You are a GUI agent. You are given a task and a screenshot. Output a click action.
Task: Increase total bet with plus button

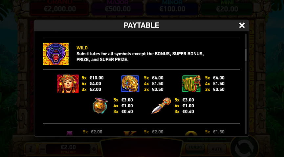click(x=94, y=149)
